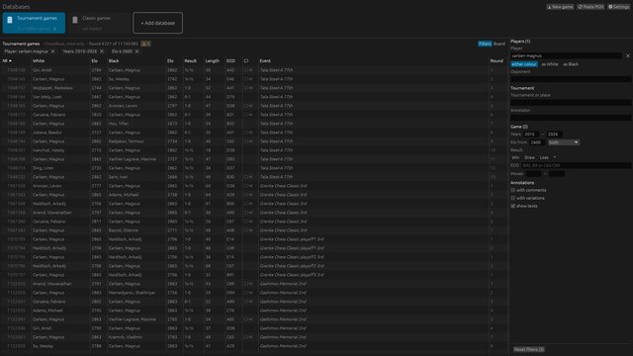Open the Classic games database card
Image resolution: width=633 pixels, height=356 pixels.
(x=99, y=23)
